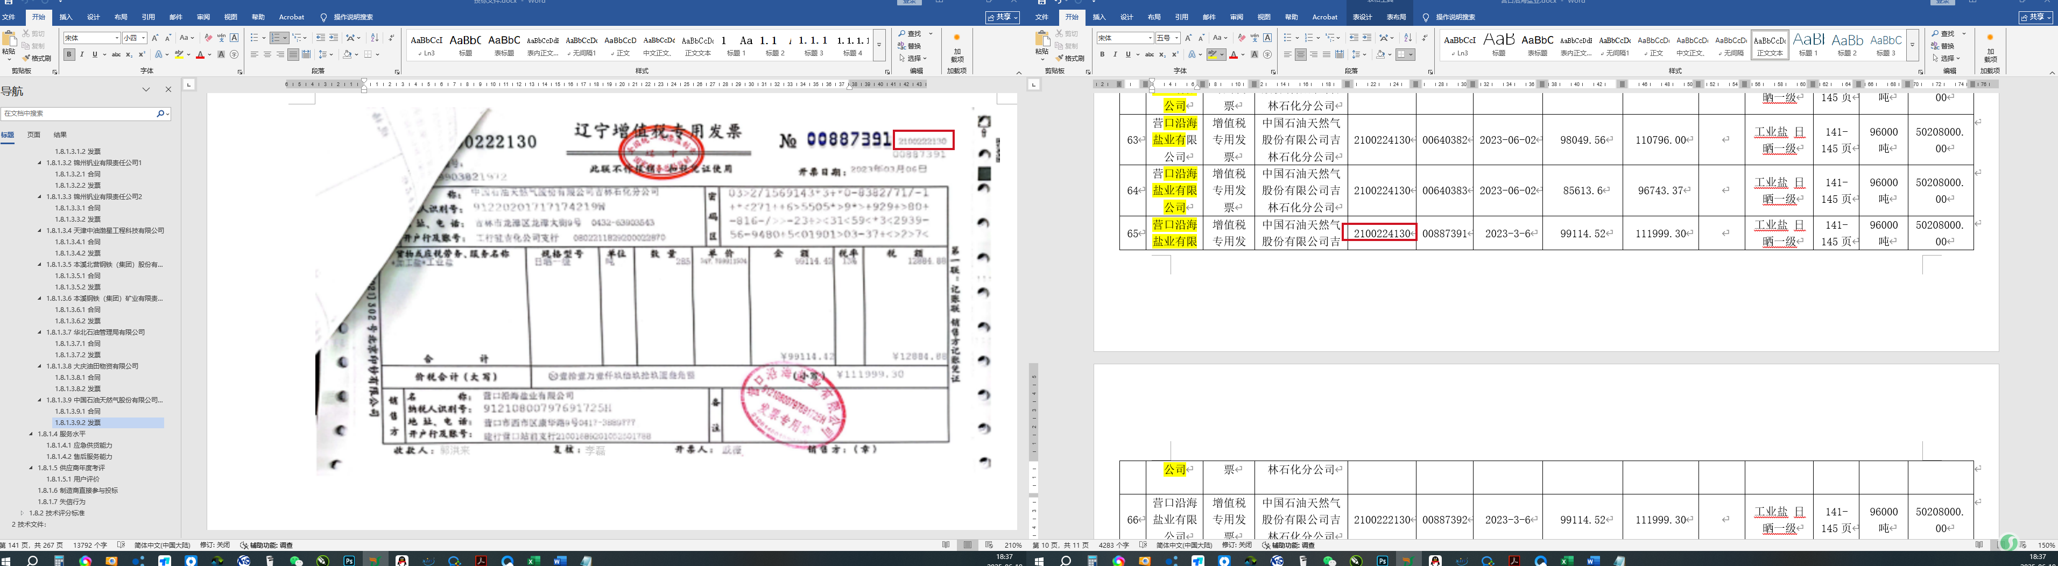Viewport: 2058px width, 566px height.
Task: Open Photoshop from the left taskbar
Action: click(349, 561)
